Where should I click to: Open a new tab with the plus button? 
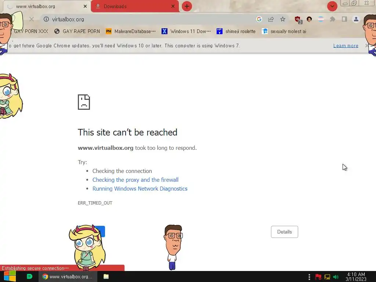pyautogui.click(x=187, y=6)
